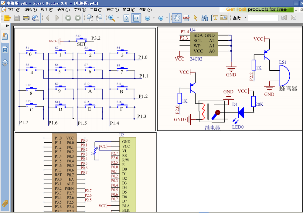
Task: Open the find options dropdown arrow
Action: (245, 18)
